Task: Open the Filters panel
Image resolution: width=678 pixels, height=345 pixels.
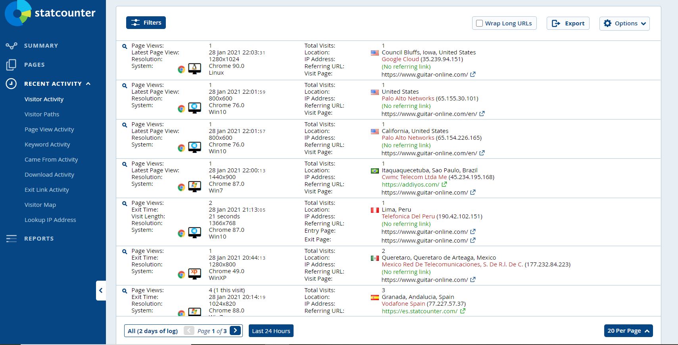Action: tap(146, 23)
